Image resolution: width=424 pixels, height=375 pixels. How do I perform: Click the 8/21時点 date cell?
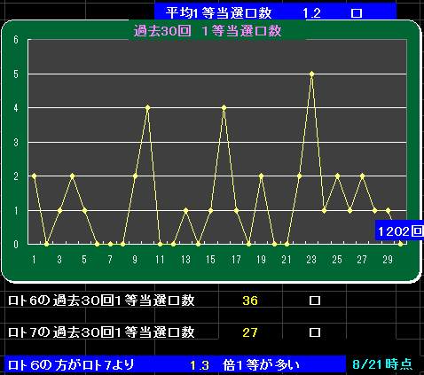pos(382,364)
